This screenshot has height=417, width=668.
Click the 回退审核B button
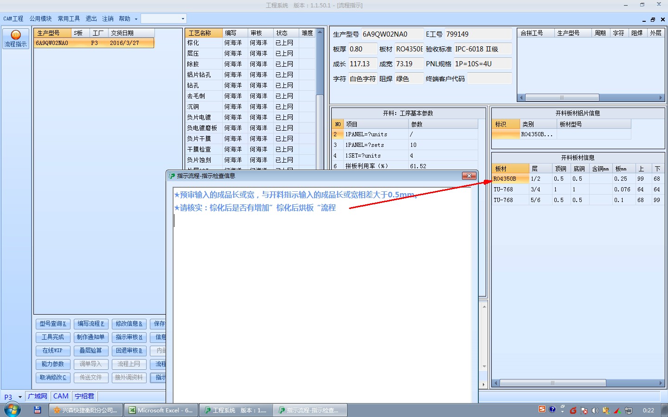coord(129,351)
